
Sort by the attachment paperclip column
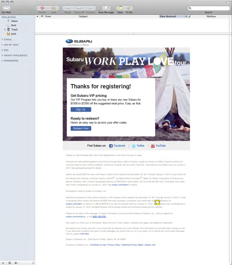189,16
